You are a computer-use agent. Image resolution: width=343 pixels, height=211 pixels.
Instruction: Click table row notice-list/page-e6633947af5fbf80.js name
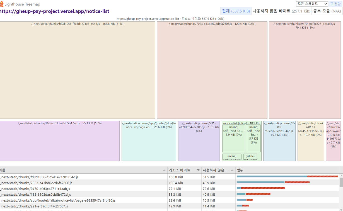pyautogui.click(x=58, y=200)
